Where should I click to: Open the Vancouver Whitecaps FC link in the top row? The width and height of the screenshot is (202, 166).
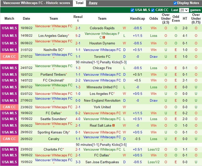(x=54, y=26)
